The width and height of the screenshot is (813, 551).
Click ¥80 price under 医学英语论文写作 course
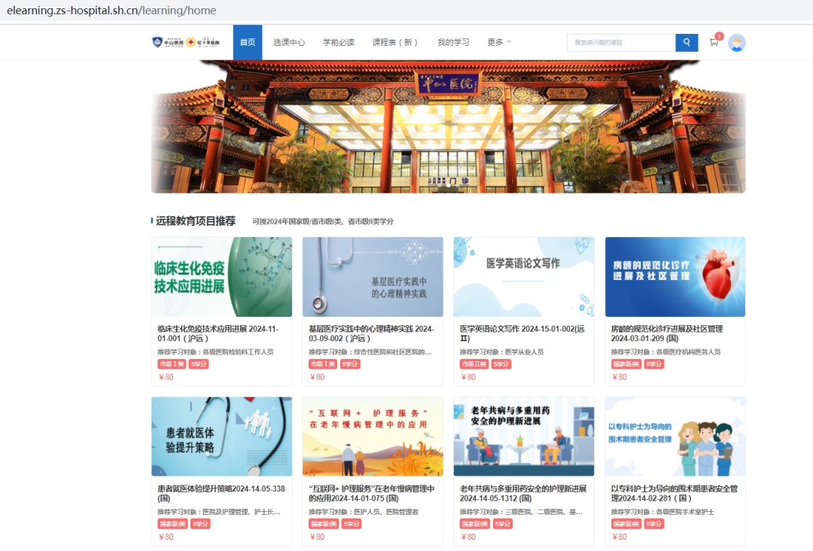[468, 377]
